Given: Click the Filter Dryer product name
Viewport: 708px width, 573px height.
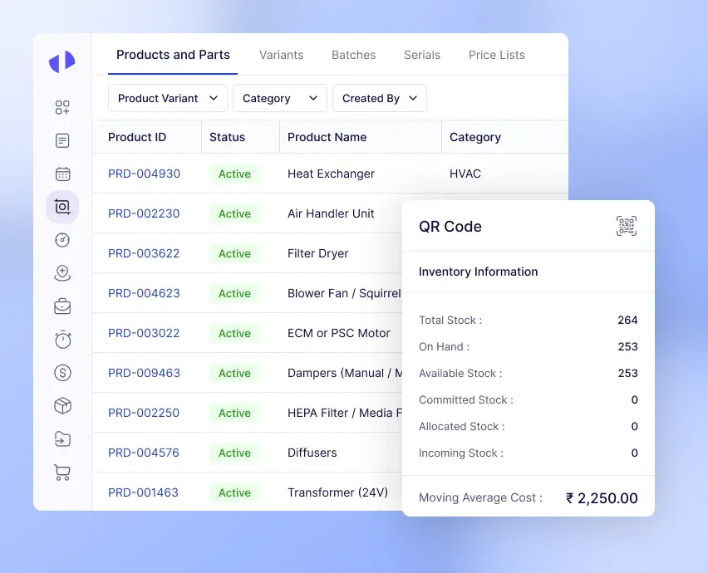Looking at the screenshot, I should coord(318,253).
